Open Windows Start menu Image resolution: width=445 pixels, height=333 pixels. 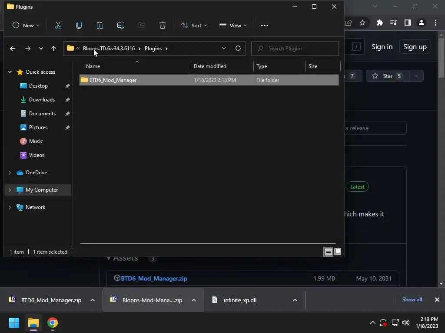tap(14, 323)
